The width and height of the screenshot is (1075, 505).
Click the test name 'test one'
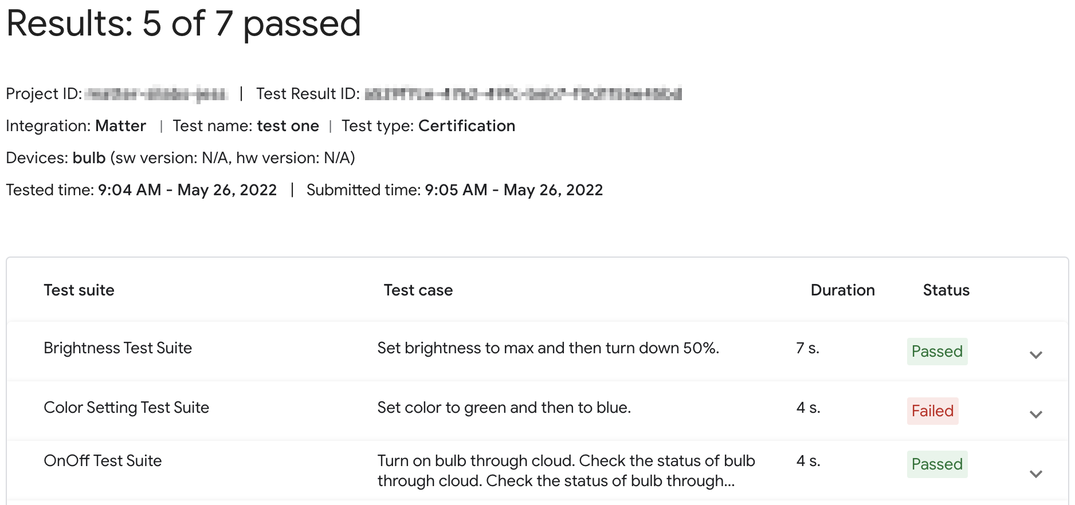point(288,125)
